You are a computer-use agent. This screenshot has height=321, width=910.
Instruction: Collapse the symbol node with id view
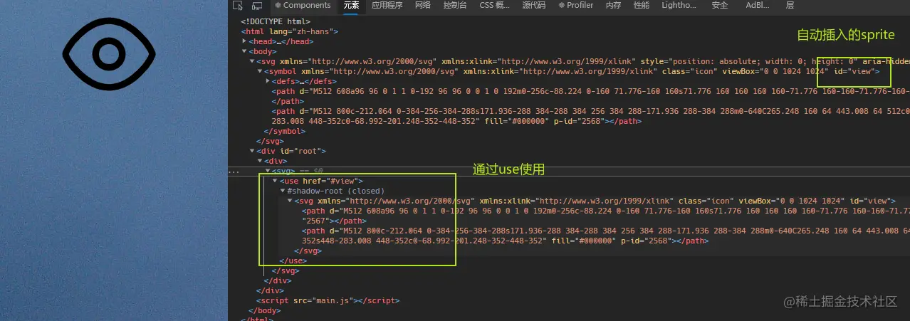(x=260, y=71)
